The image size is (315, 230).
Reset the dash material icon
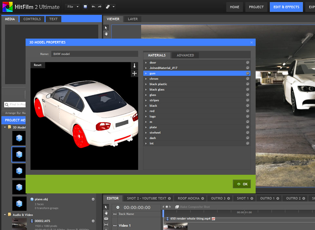[247, 138]
